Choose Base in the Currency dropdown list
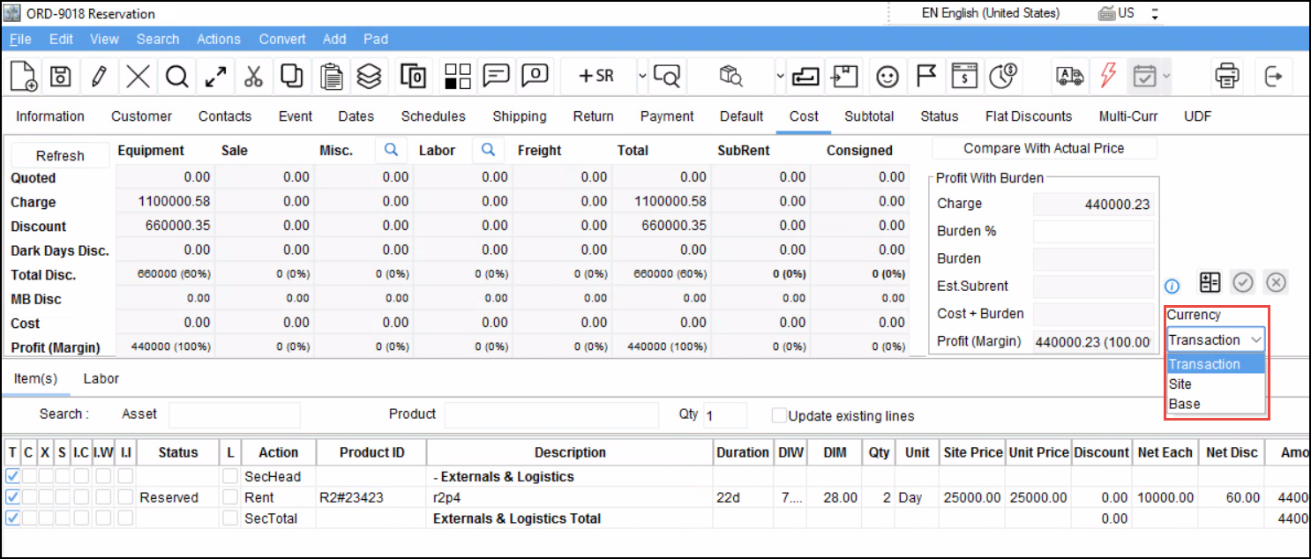This screenshot has width=1311, height=559. coord(1216,404)
